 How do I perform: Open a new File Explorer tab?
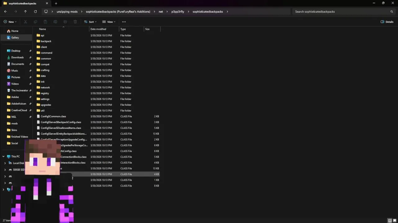pos(56,3)
